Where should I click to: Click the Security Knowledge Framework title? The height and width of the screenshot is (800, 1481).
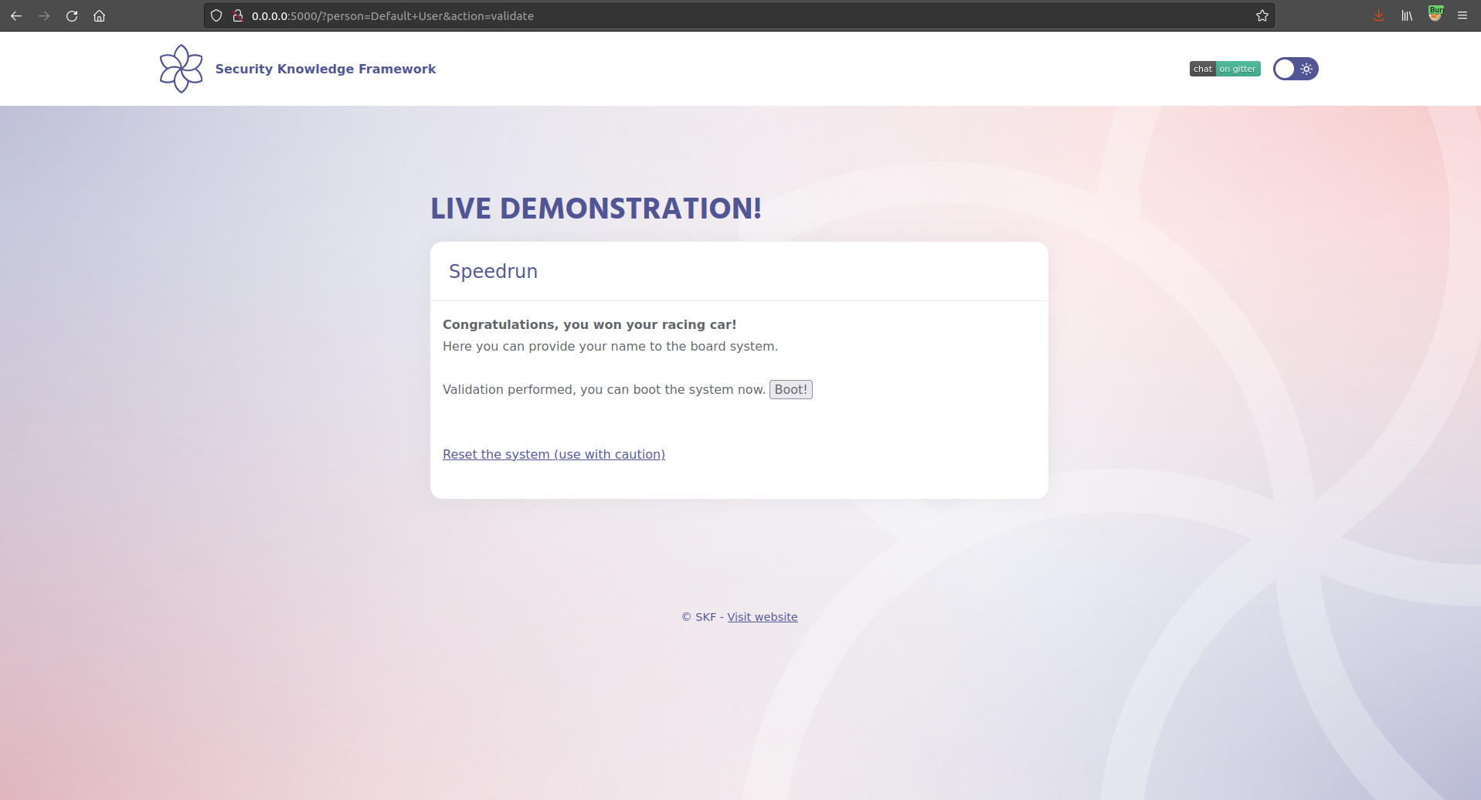point(325,69)
